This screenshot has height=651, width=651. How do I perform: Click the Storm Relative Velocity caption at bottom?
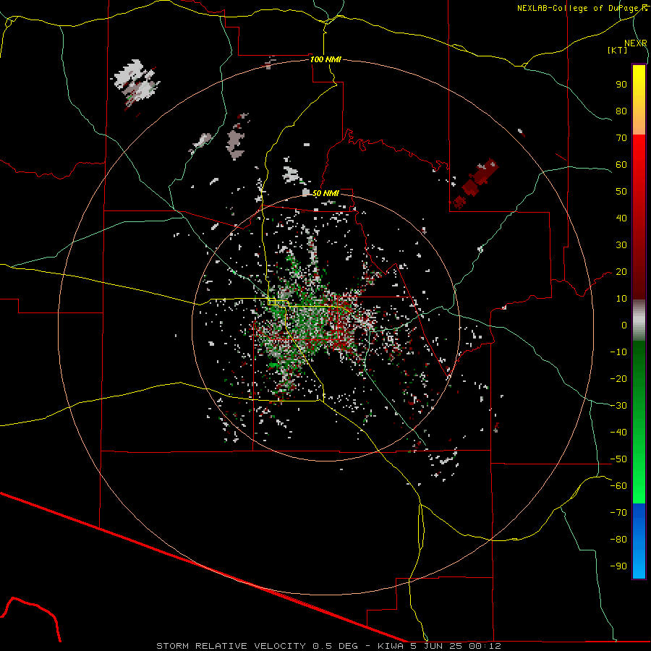pyautogui.click(x=328, y=646)
